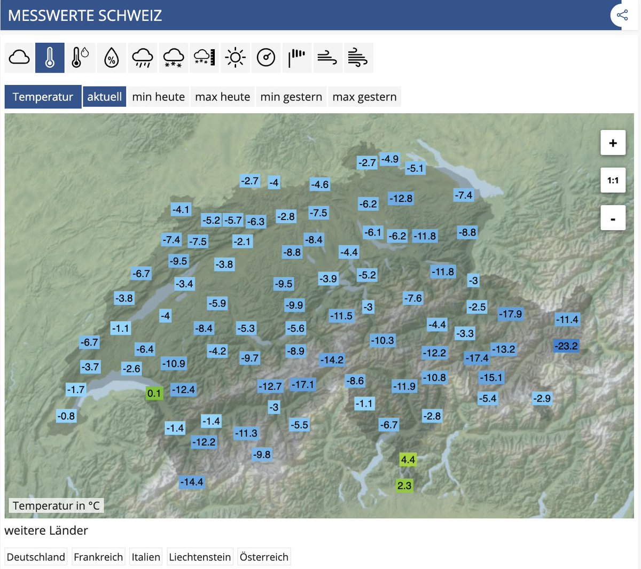Select the relative humidity percent-drop icon
The image size is (641, 569).
(112, 58)
